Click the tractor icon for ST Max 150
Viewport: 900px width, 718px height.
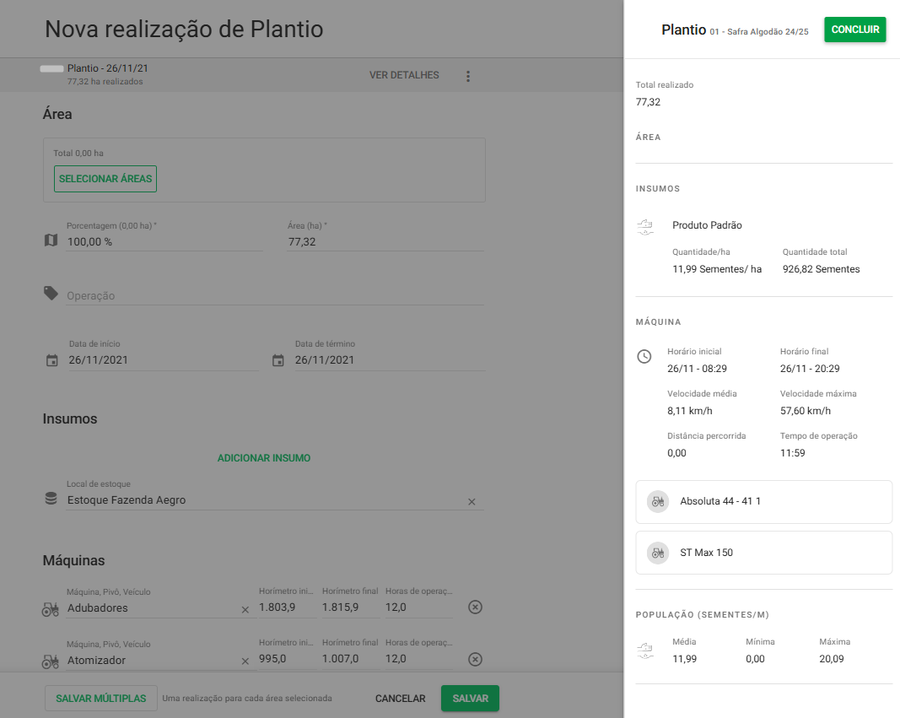point(658,553)
